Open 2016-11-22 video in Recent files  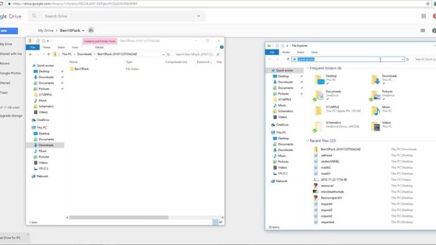pyautogui.click(x=334, y=180)
